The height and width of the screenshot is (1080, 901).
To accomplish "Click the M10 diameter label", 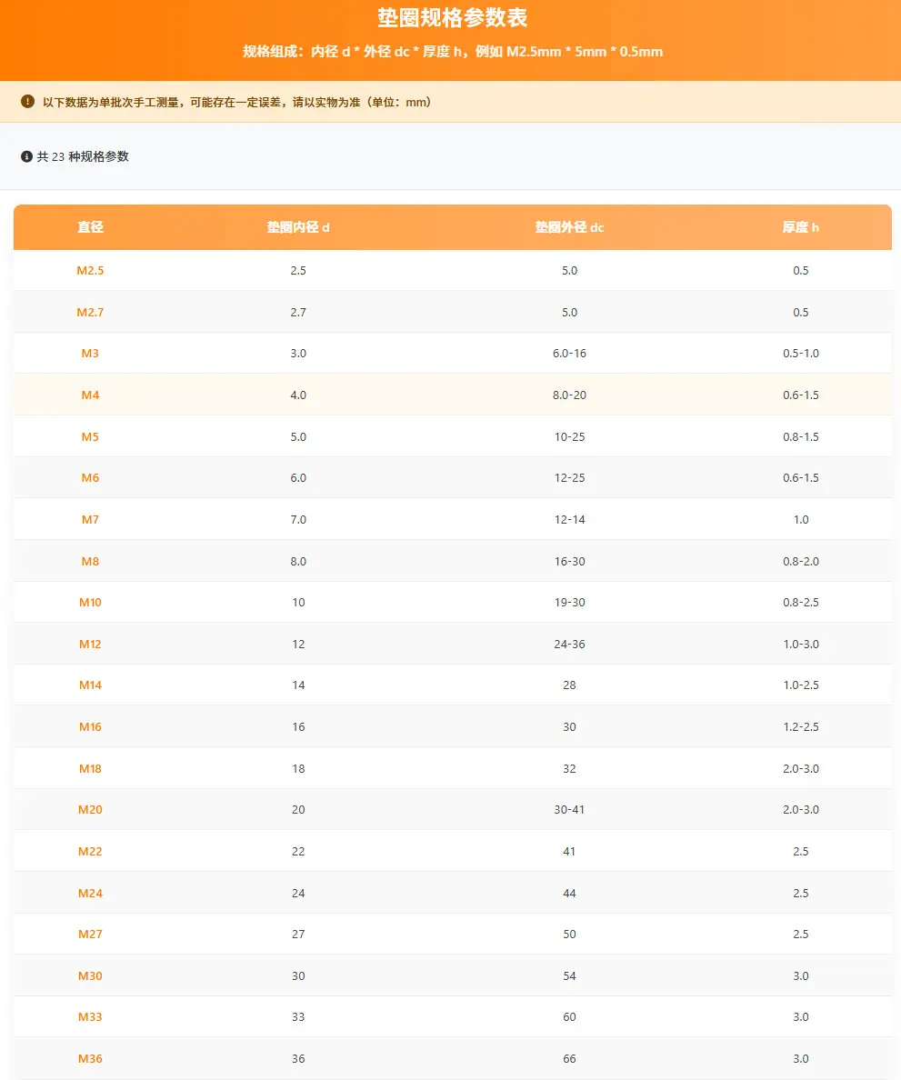I will point(90,602).
